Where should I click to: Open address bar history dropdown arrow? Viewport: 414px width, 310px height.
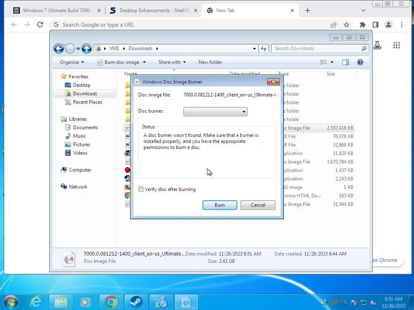click(x=254, y=48)
